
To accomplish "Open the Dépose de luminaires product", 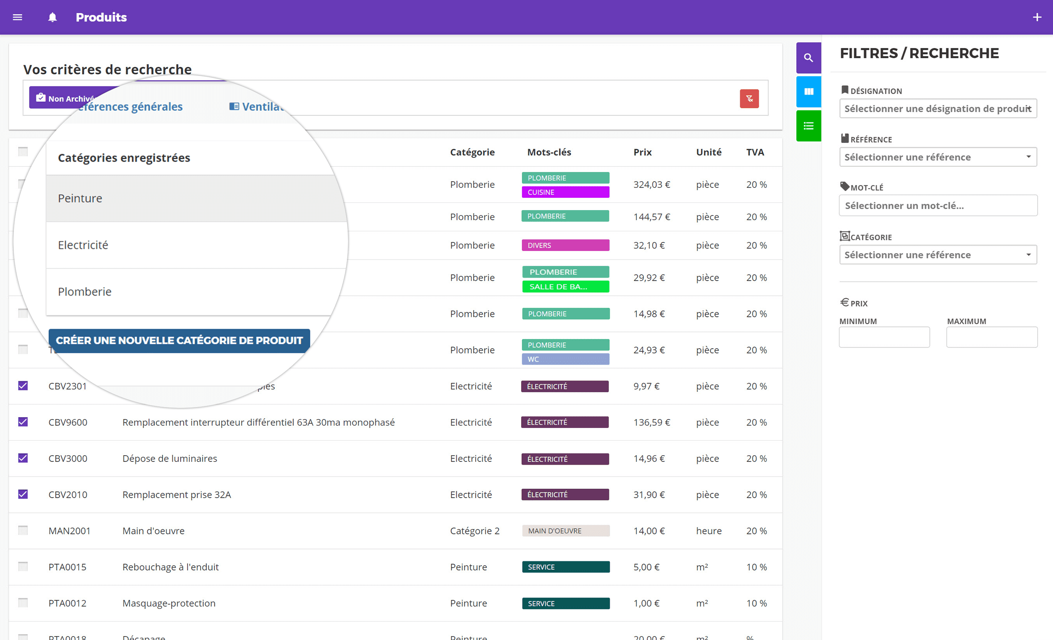I will pos(170,458).
